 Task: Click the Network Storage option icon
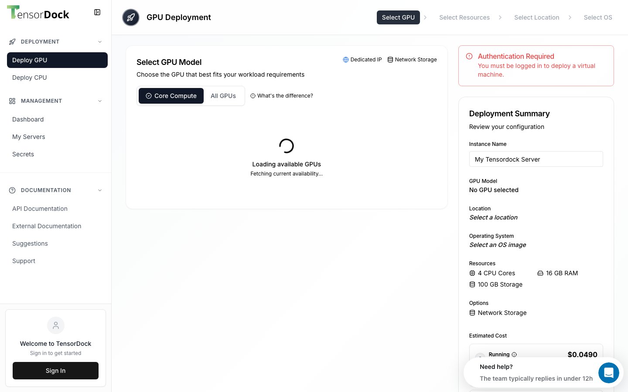tap(472, 313)
